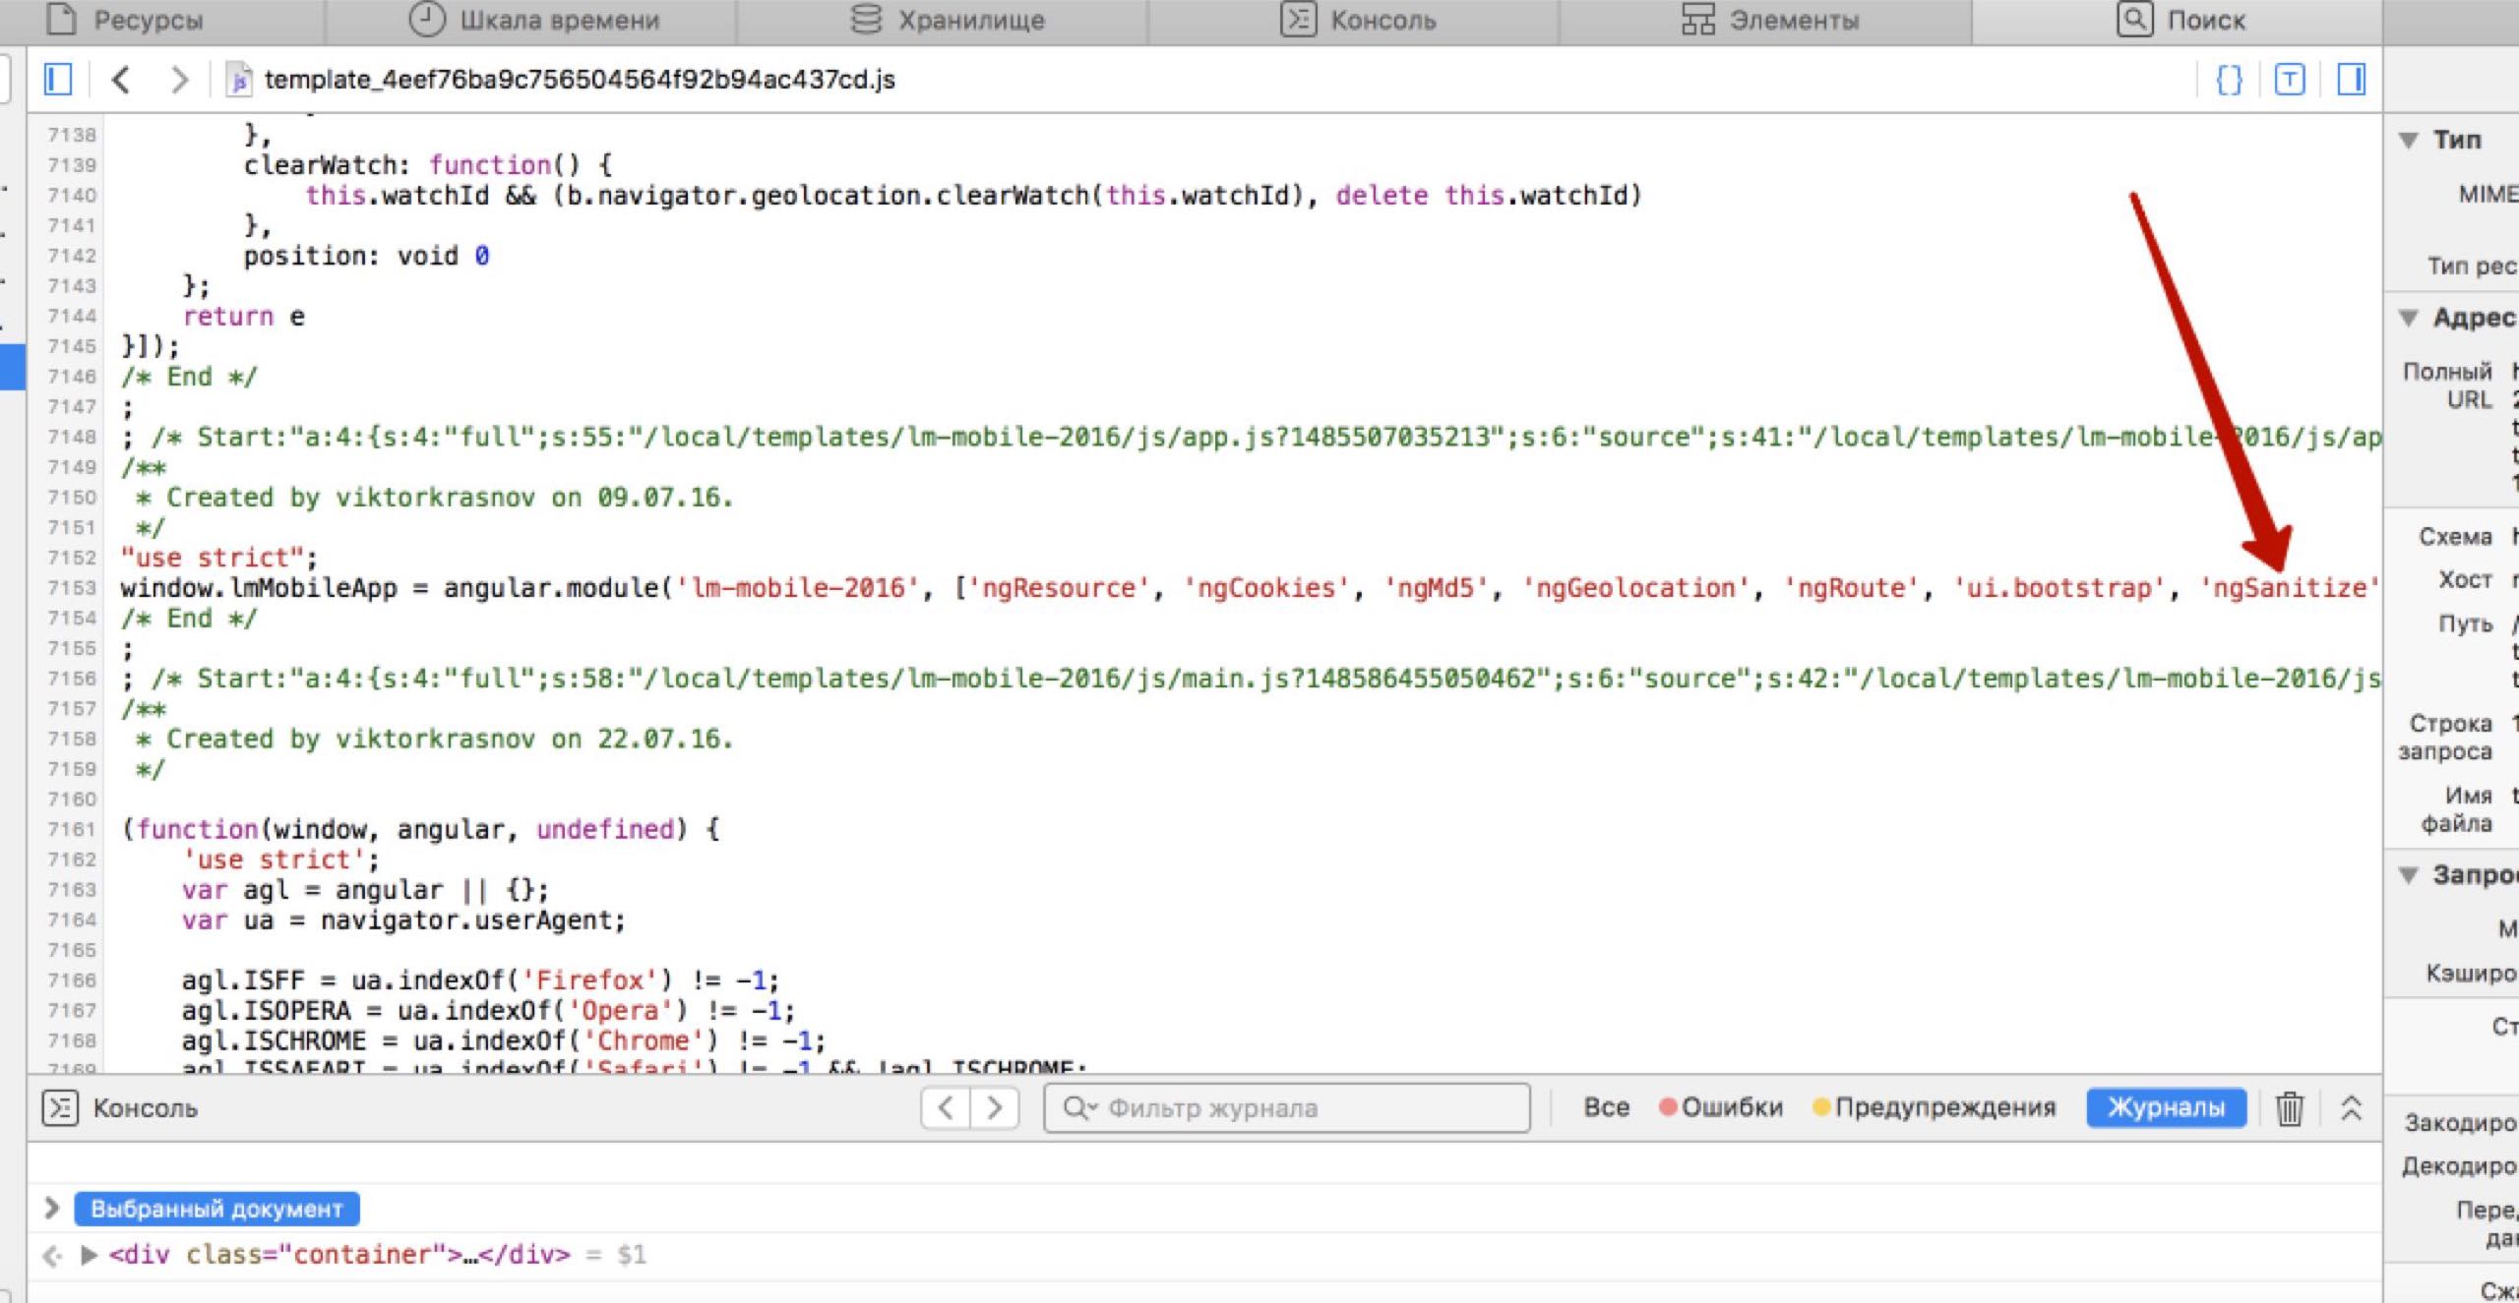Viewport: 2519px width, 1303px height.
Task: Enable the Журналы logs filter
Action: (x=2166, y=1107)
